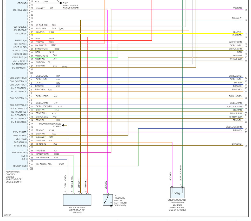The height and width of the screenshot is (221, 251).
Task: Select the PWM 2/1 HTR label
Action: [20, 132]
